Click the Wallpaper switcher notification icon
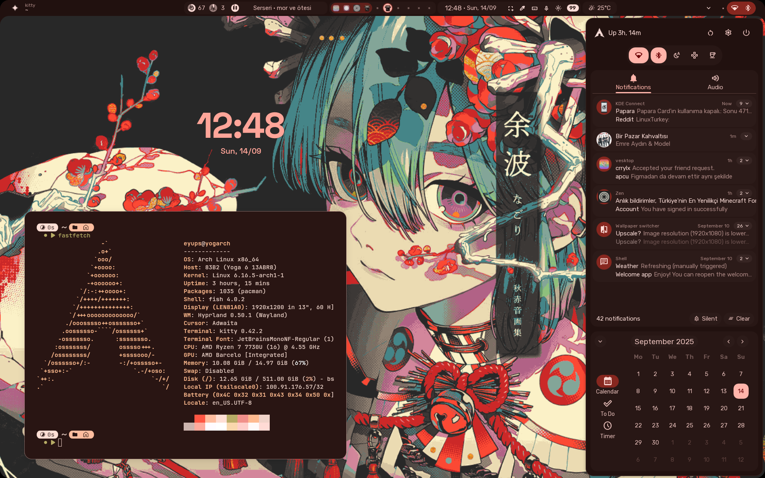The image size is (765, 478). [x=604, y=229]
